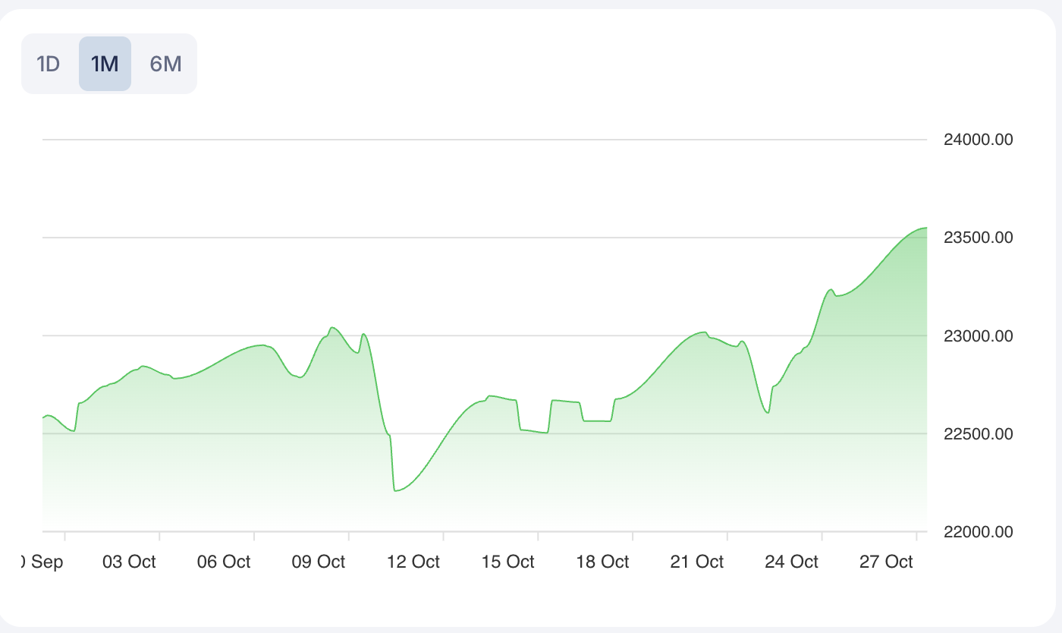Click the 22500.00 price axis label
Screen dimensions: 1062x633
coord(978,434)
